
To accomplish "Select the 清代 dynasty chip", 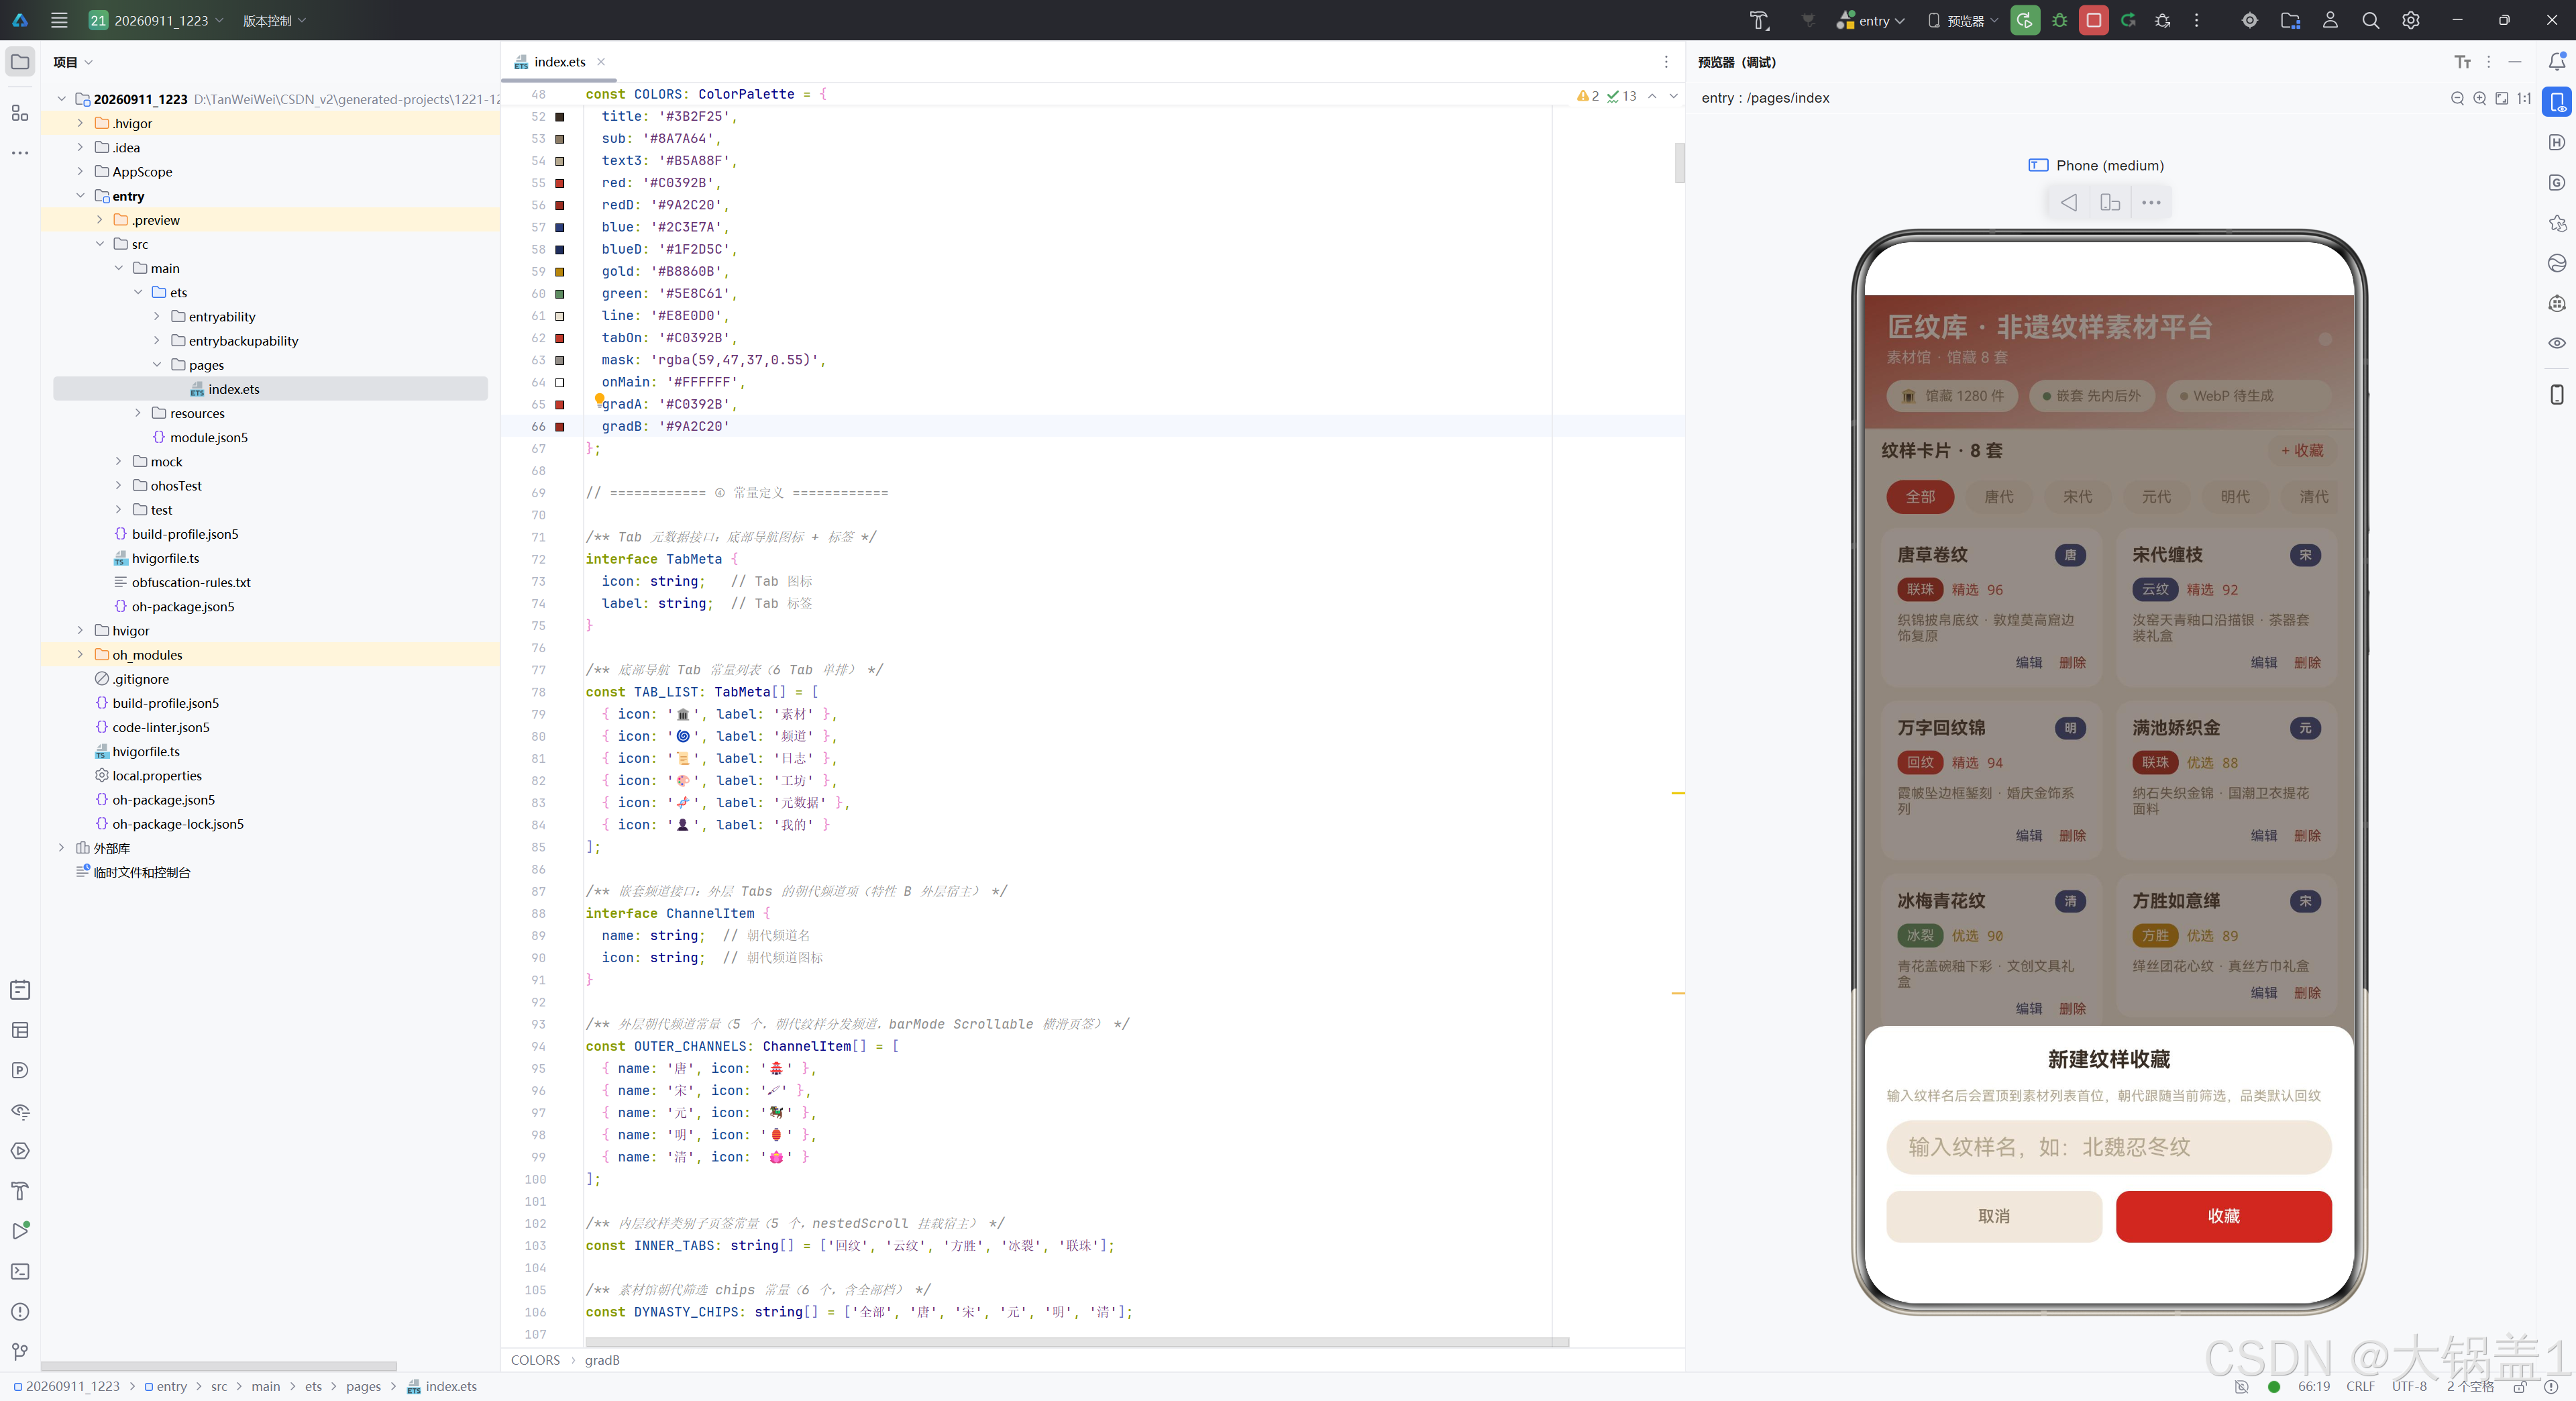I will coord(2313,497).
